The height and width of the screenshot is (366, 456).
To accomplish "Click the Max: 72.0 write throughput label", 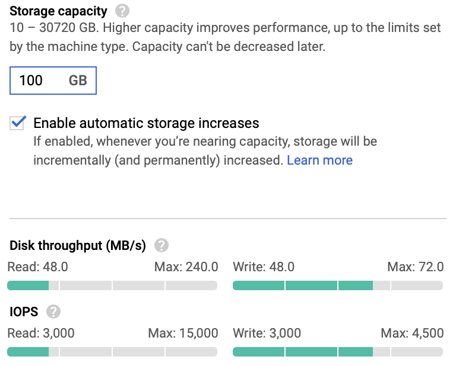I will pos(415,267).
